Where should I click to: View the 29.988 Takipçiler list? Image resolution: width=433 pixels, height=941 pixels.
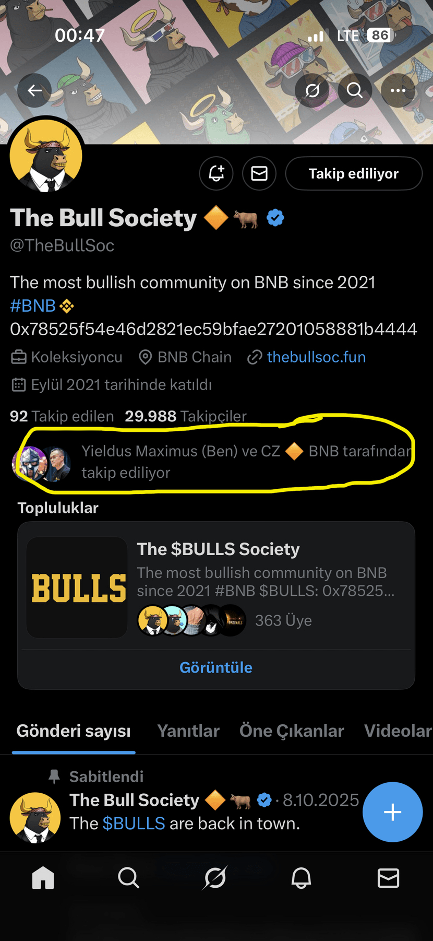pos(185,416)
